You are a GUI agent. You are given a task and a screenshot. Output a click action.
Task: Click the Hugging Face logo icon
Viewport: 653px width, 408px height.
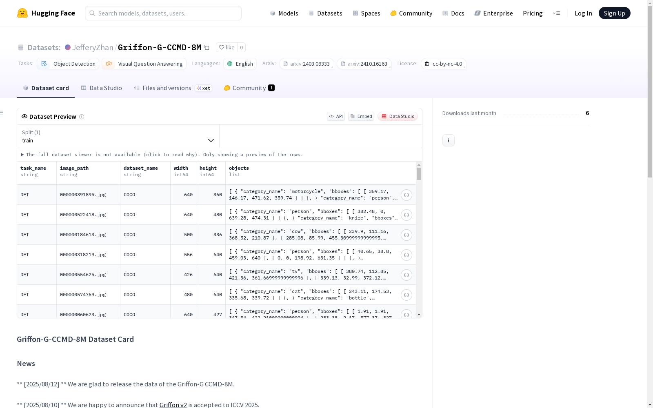tap(22, 13)
